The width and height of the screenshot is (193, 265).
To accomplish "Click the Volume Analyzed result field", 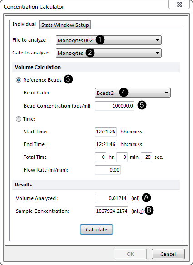I will (111, 198).
